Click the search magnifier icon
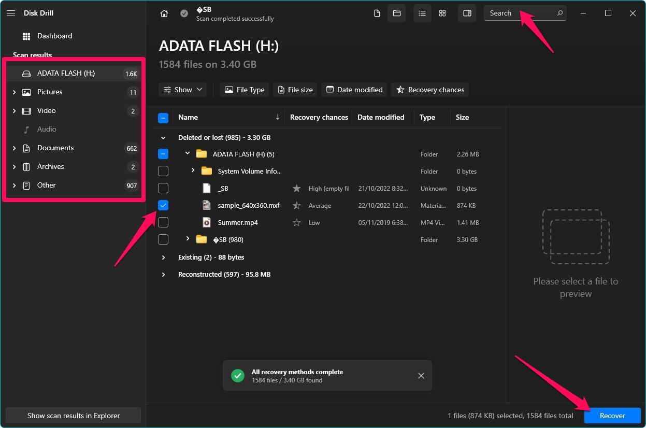 point(560,13)
